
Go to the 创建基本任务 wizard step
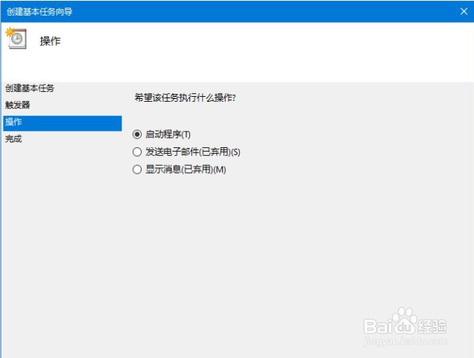(30, 88)
